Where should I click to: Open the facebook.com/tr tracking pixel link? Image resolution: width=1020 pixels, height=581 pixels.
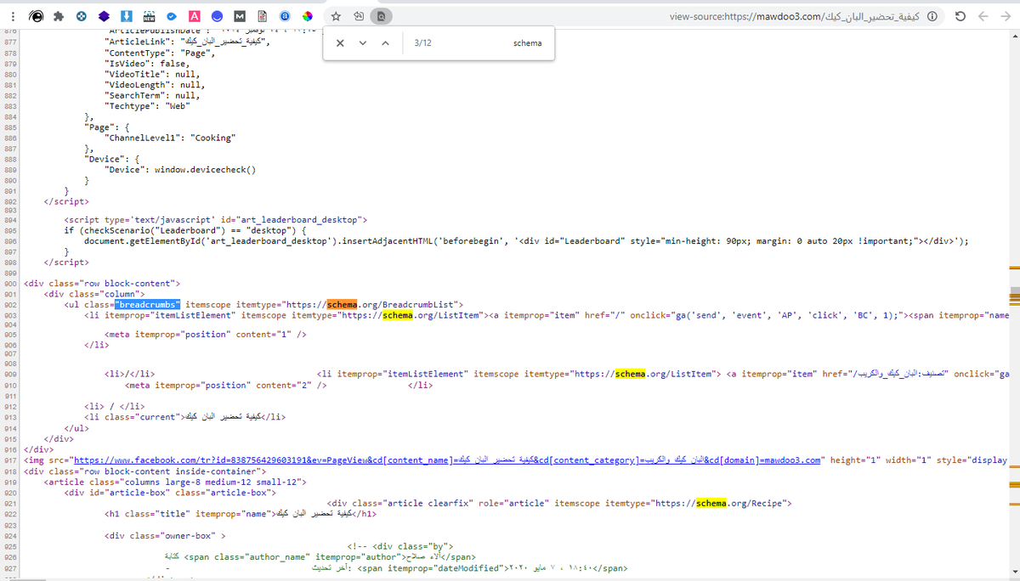point(448,460)
